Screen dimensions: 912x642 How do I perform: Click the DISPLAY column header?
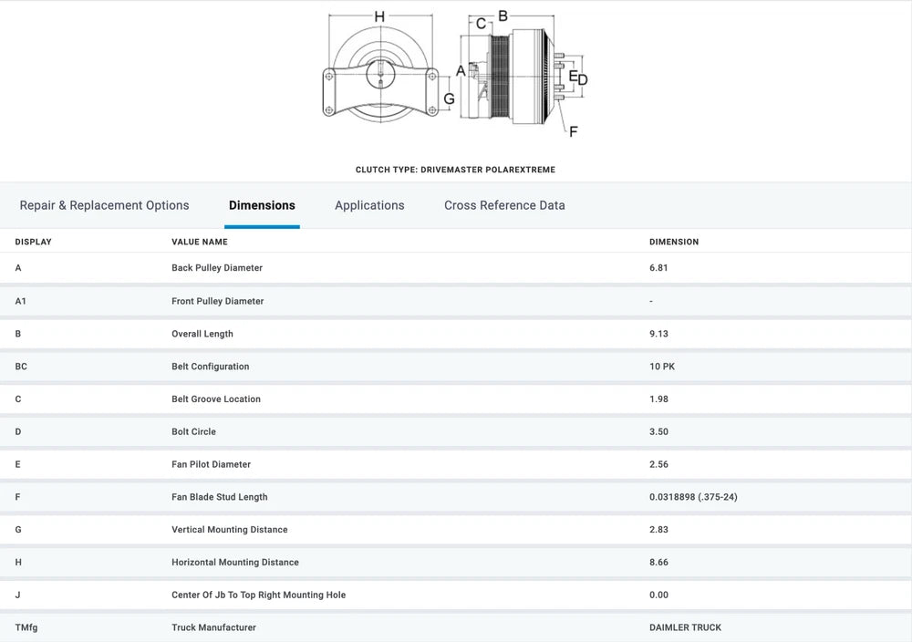34,242
